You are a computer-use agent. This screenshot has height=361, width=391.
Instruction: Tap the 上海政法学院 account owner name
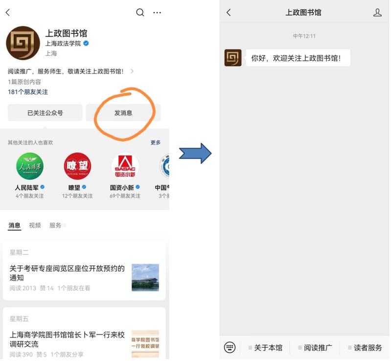coord(63,44)
